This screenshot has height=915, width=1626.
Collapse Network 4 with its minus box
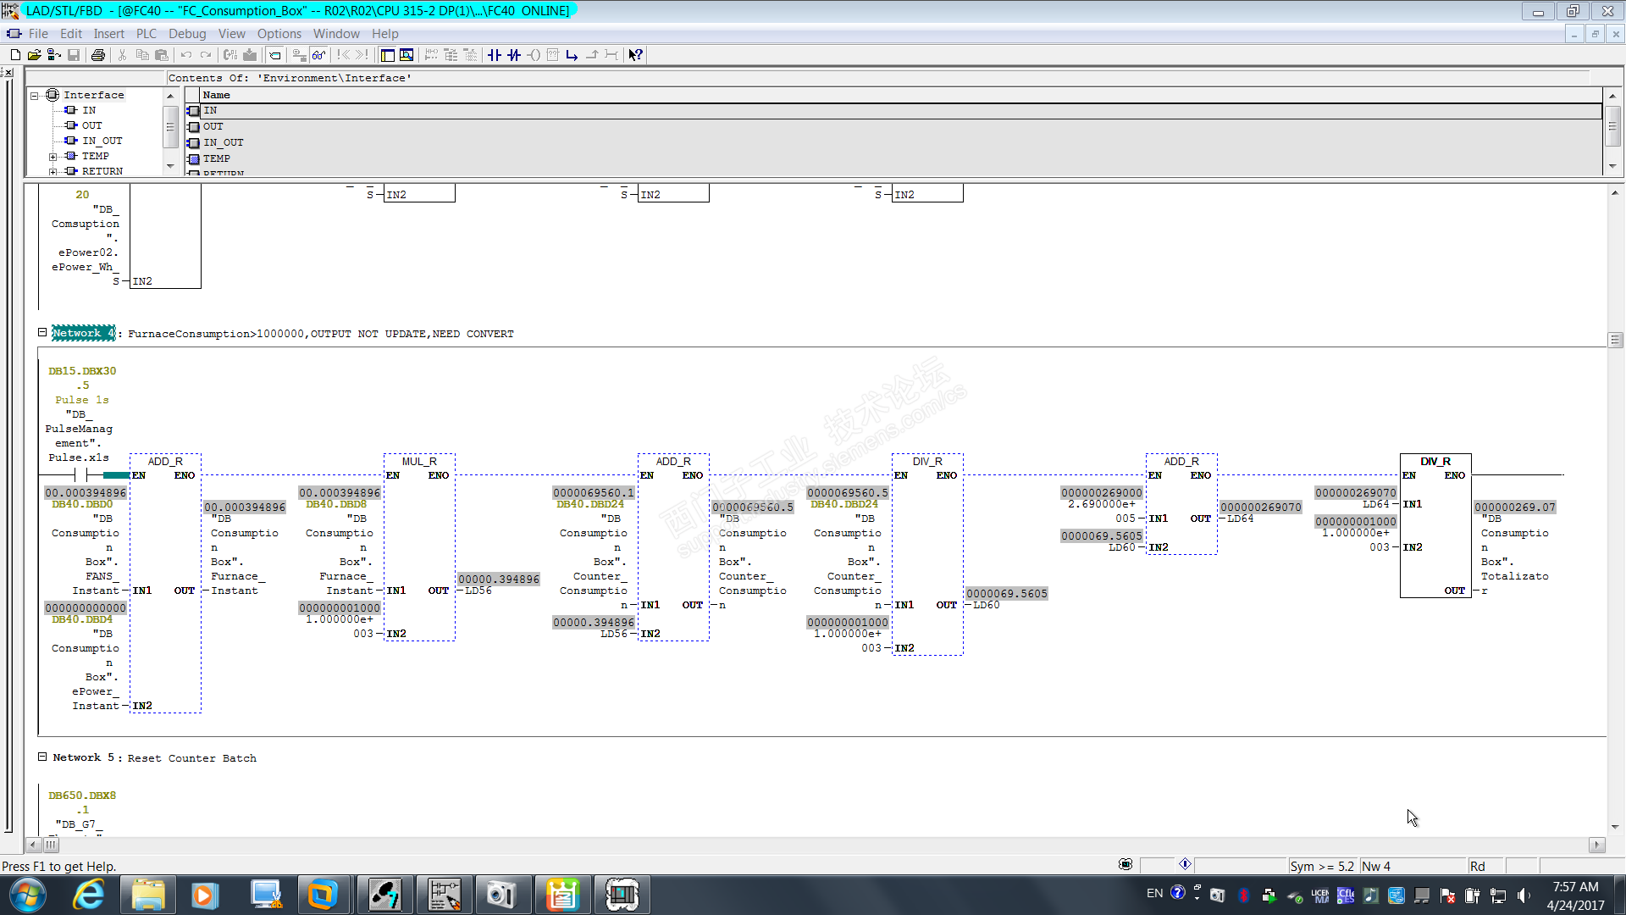[x=41, y=333]
